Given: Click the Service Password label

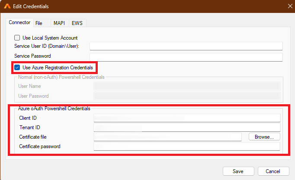Looking at the screenshot, I should point(32,56).
